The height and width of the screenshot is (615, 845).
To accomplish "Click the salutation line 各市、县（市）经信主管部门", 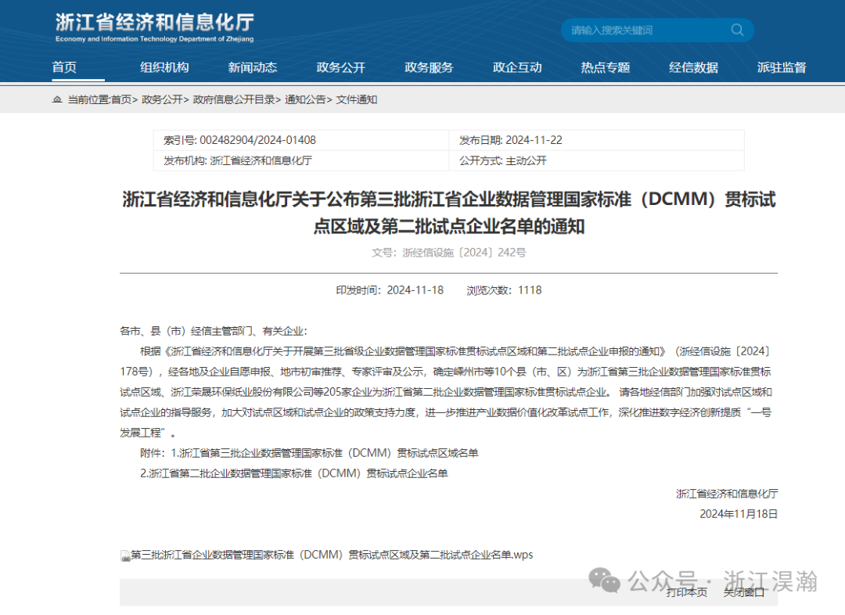I will pos(214,331).
